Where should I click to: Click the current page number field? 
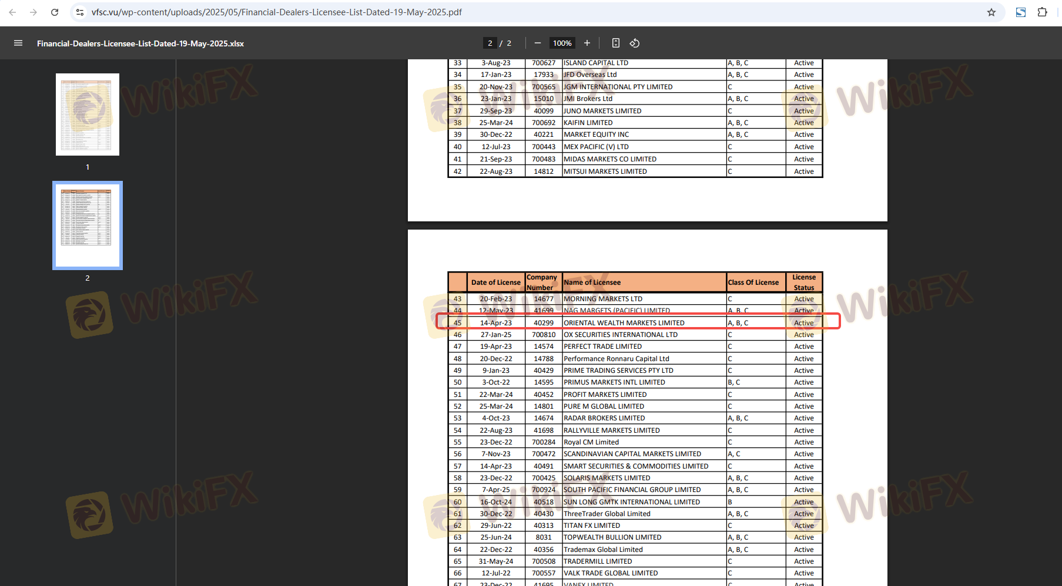pyautogui.click(x=490, y=43)
